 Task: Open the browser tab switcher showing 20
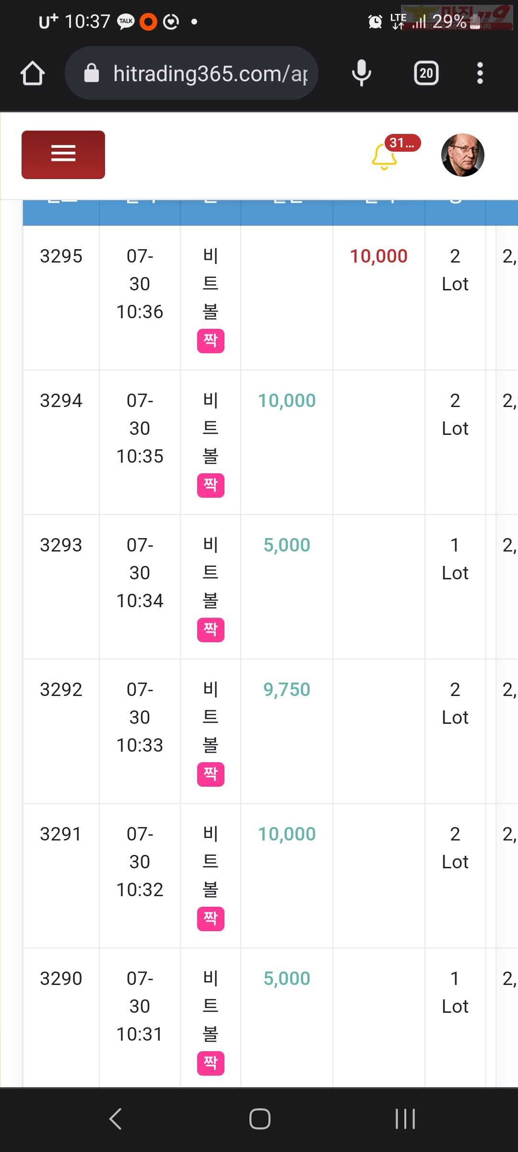426,73
